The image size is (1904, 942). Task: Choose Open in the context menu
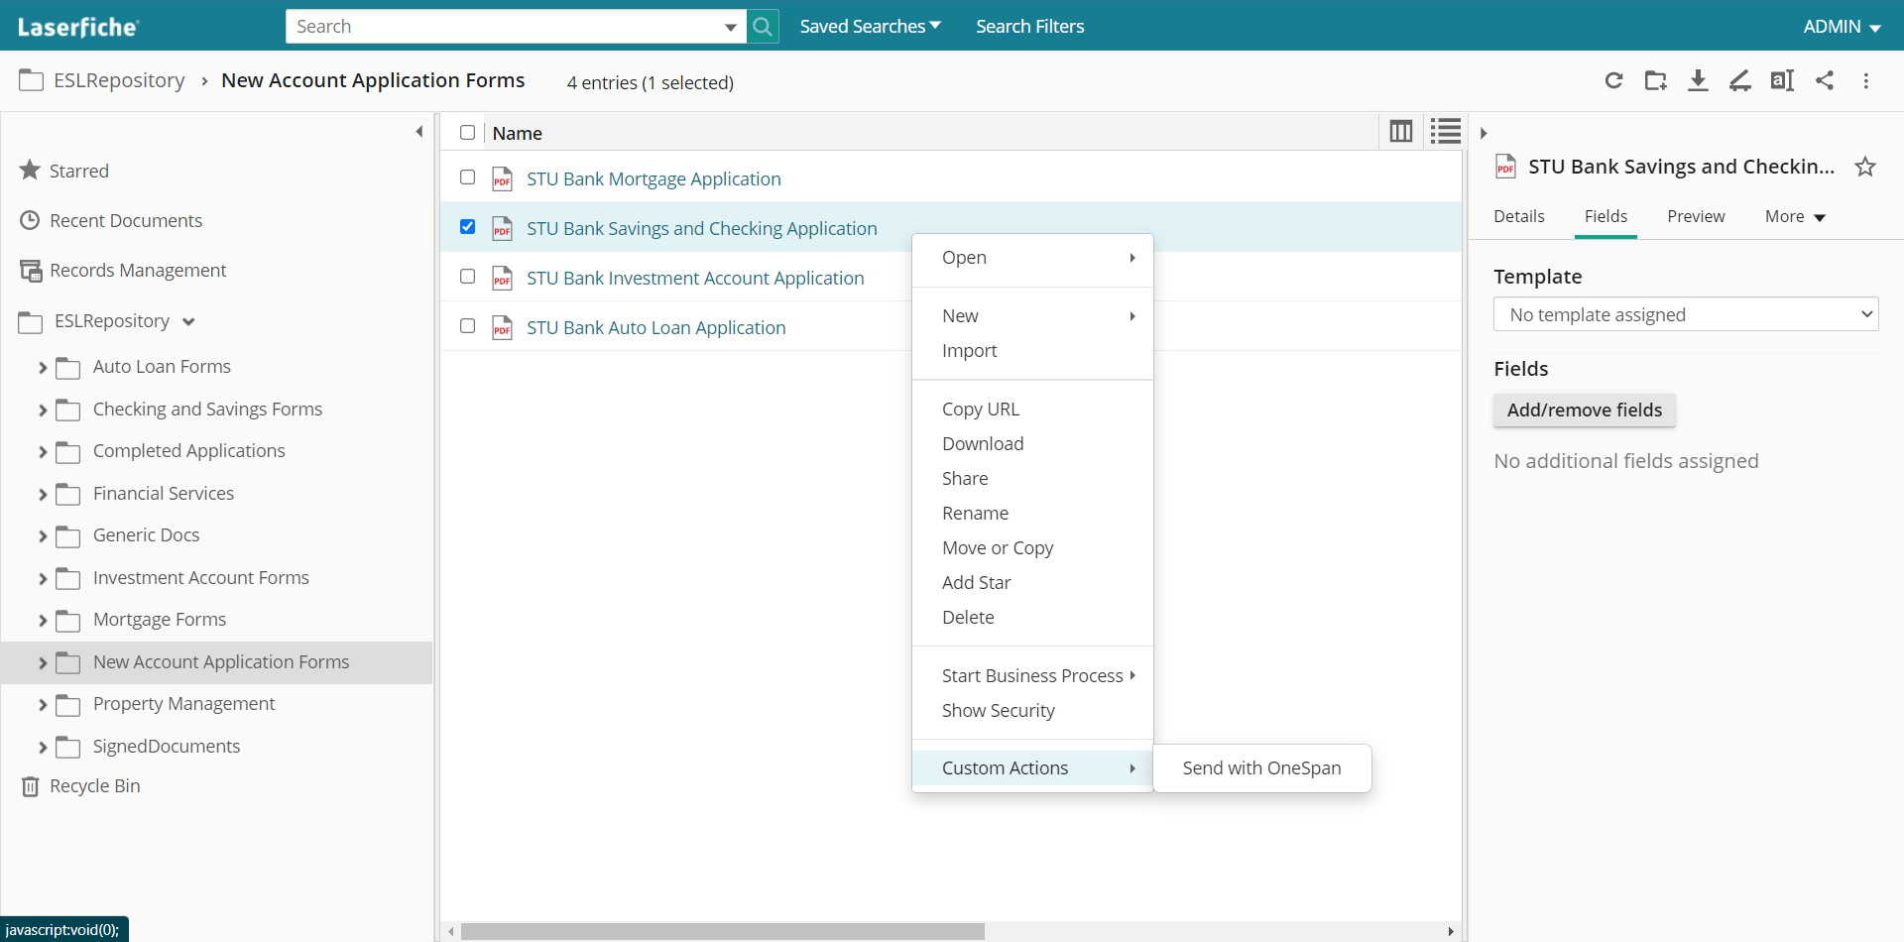1032,258
